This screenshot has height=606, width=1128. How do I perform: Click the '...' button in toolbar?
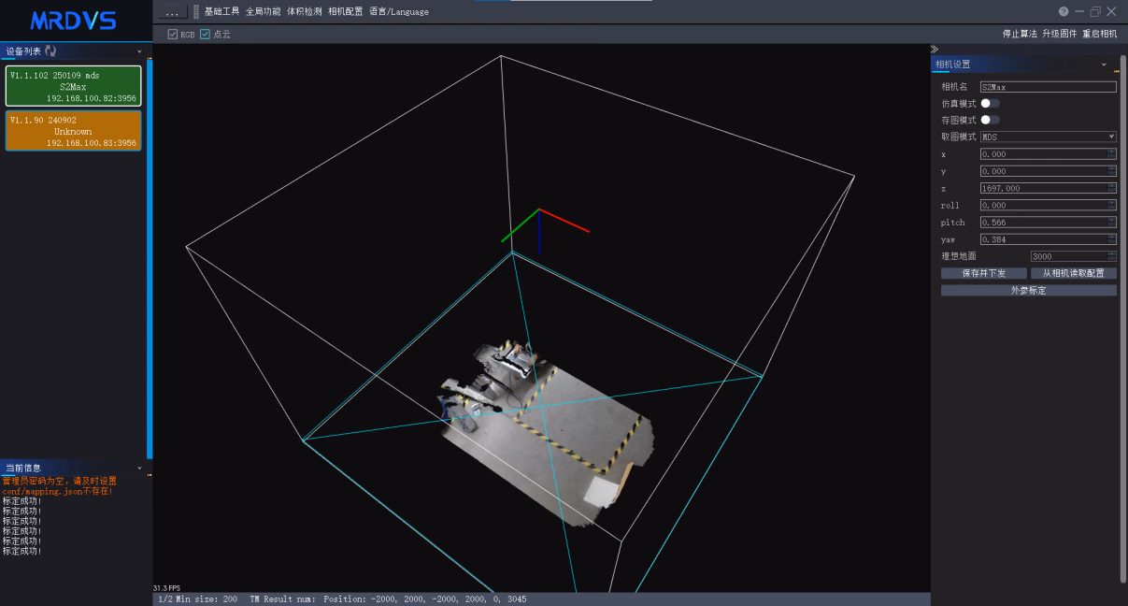coord(172,12)
